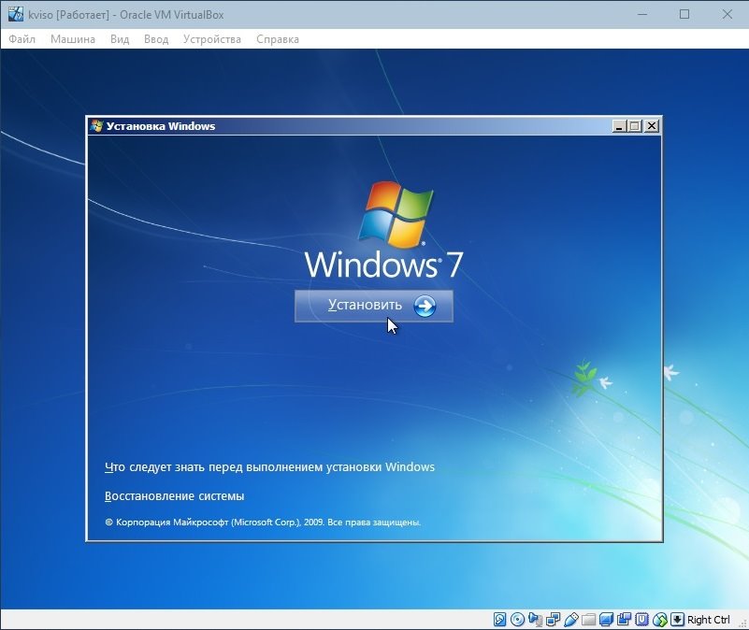Click the mouse integration status icon
Image resolution: width=749 pixels, height=630 pixels.
[659, 620]
